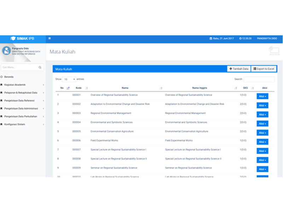Open the Aksi dropdown for Field Experimental Works

pos(262,142)
